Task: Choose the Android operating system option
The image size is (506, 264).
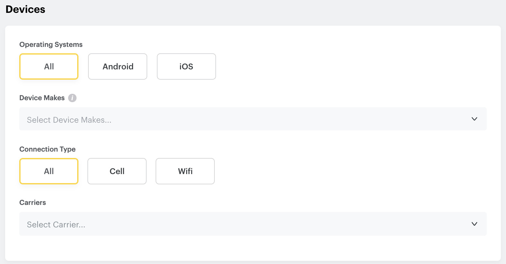Action: coord(118,66)
